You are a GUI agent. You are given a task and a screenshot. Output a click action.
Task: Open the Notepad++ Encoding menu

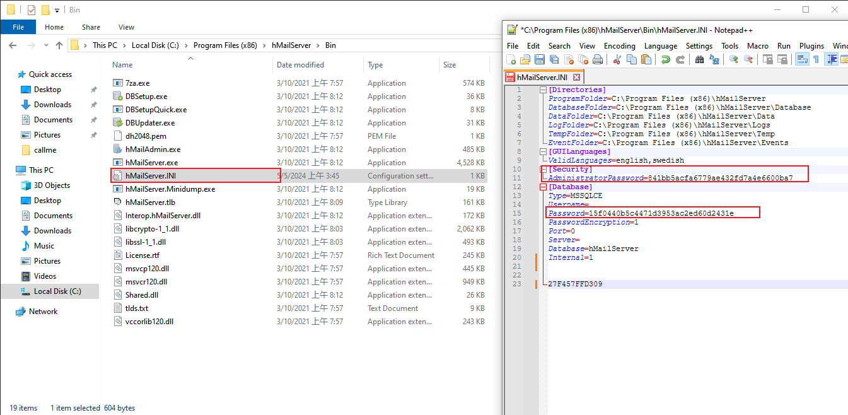(x=620, y=46)
